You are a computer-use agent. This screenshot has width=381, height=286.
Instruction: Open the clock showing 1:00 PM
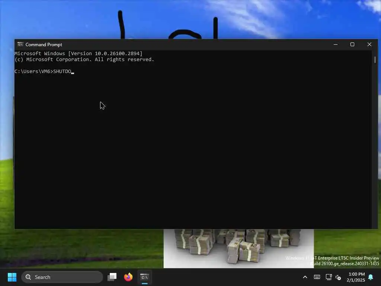pyautogui.click(x=356, y=277)
